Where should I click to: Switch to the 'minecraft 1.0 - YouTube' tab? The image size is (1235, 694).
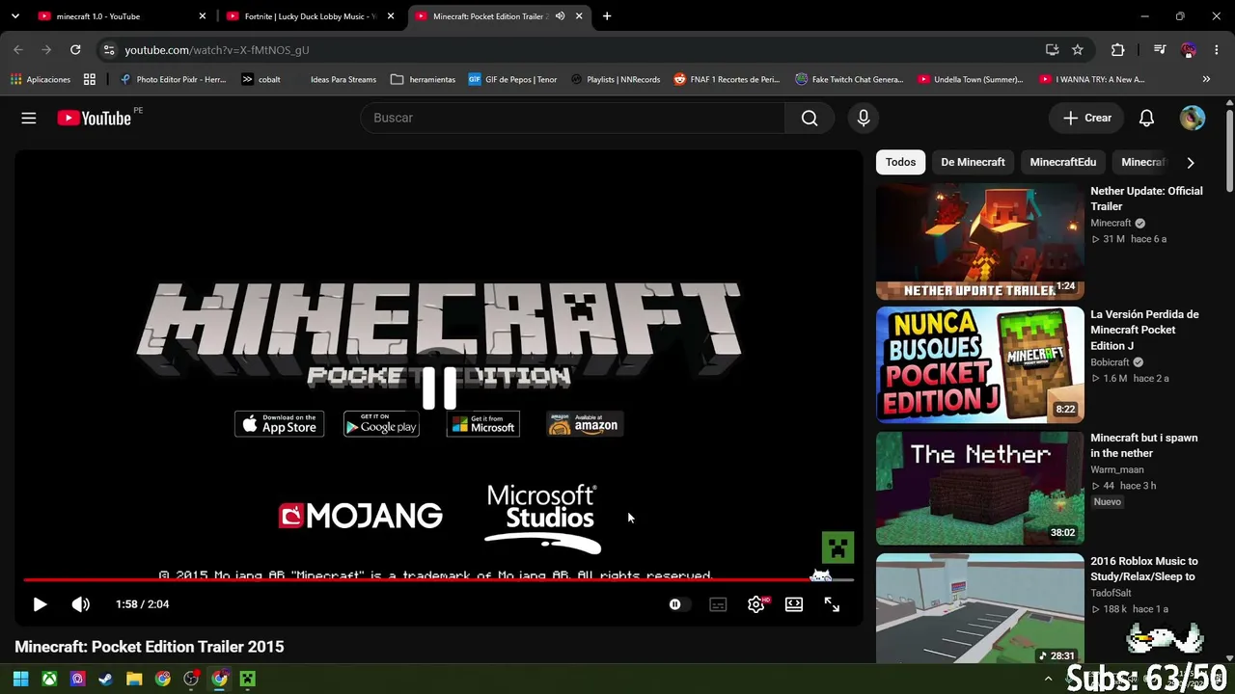click(x=122, y=16)
